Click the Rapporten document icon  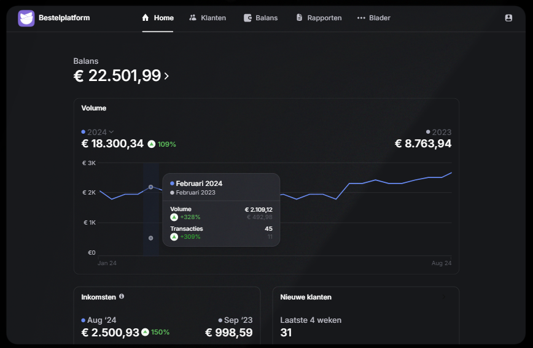coord(299,18)
